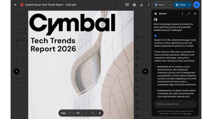Print the PDF using the printer icon
The width and height of the screenshot is (212, 119).
coord(134,5)
